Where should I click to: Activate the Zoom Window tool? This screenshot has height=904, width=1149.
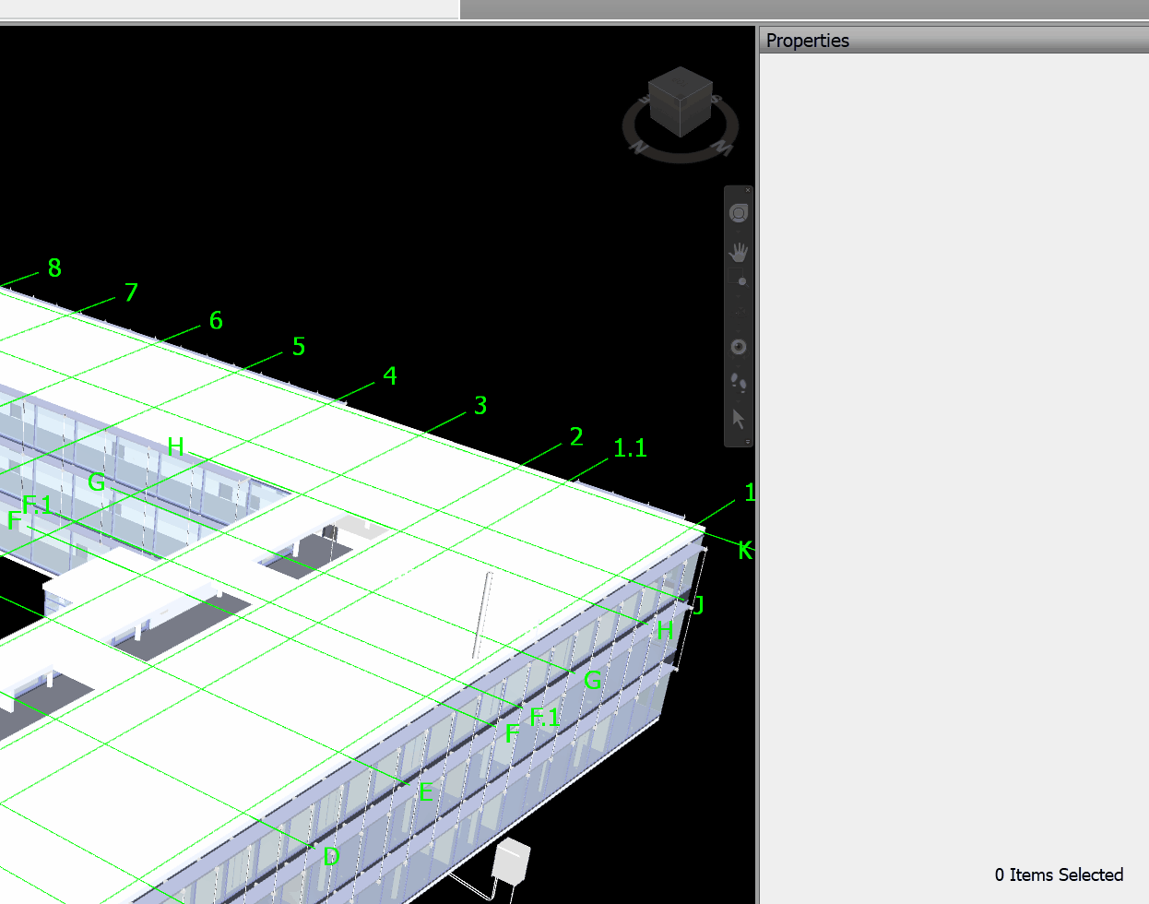[x=738, y=277]
